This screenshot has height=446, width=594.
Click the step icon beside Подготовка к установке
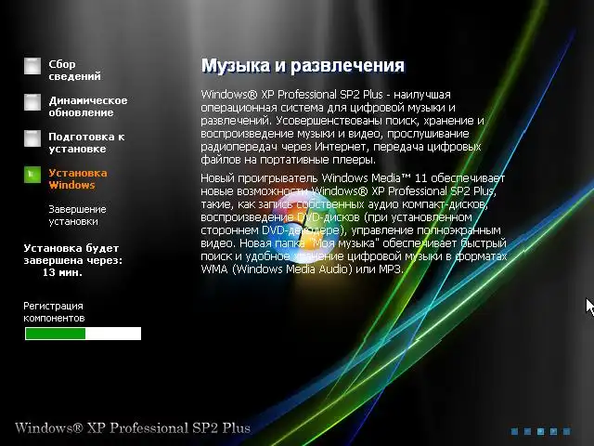tap(32, 138)
